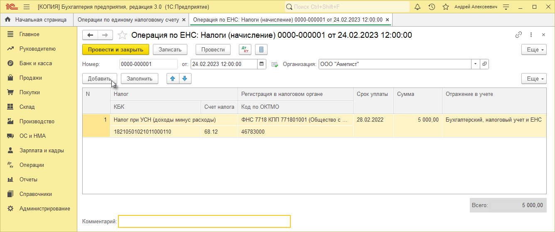Viewport: 555px width, 232px height.
Task: Click the Home icon on Начальная страница tab
Action: (x=7, y=20)
